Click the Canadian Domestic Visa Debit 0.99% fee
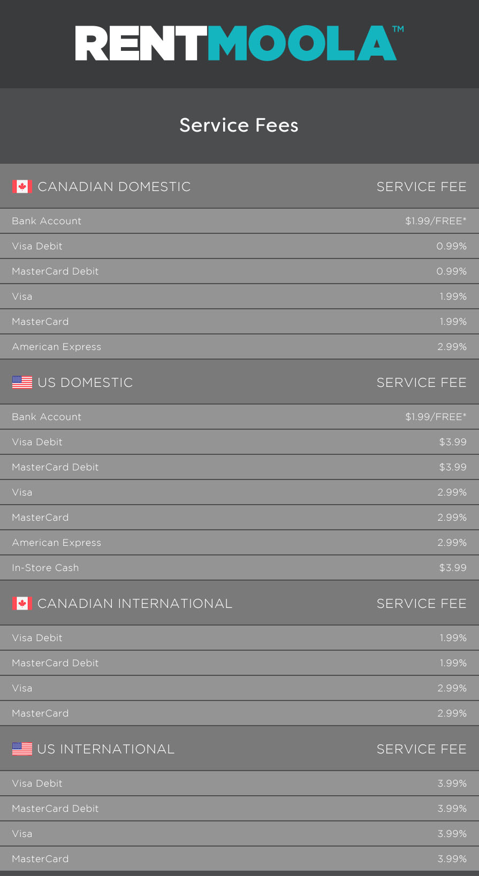 point(452,246)
